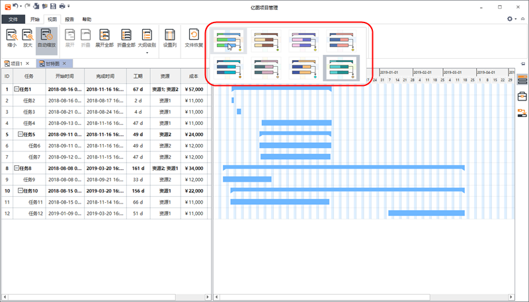Click the undo arrow in quick access bar
The image size is (529, 302).
(x=15, y=6)
